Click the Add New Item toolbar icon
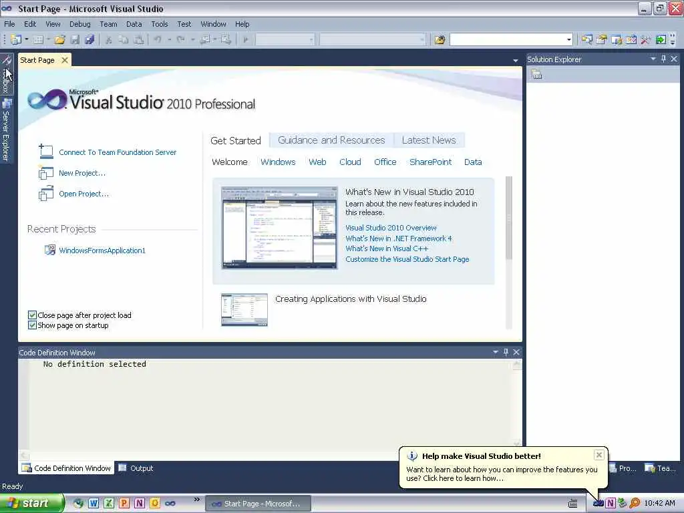Image resolution: width=684 pixels, height=513 pixels. coord(38,39)
